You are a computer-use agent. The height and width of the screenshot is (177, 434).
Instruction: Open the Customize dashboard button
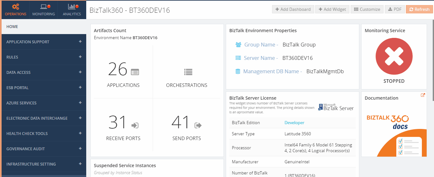(x=367, y=9)
